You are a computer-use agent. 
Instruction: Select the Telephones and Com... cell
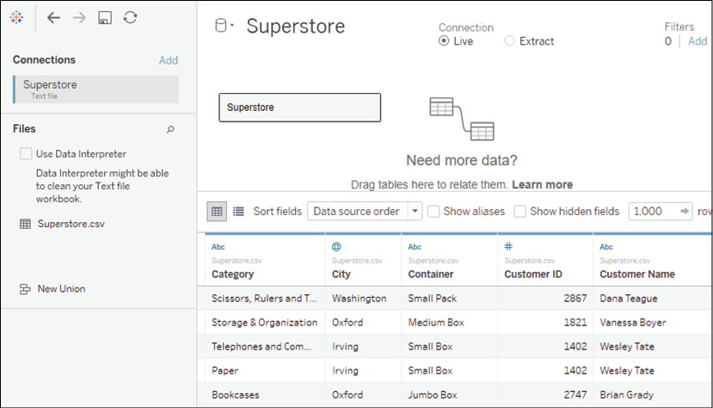click(264, 347)
